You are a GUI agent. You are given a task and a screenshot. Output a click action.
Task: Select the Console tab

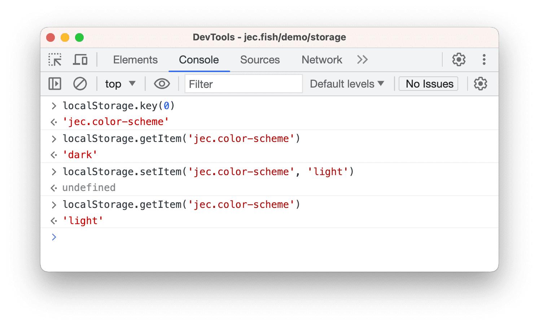pyautogui.click(x=199, y=59)
